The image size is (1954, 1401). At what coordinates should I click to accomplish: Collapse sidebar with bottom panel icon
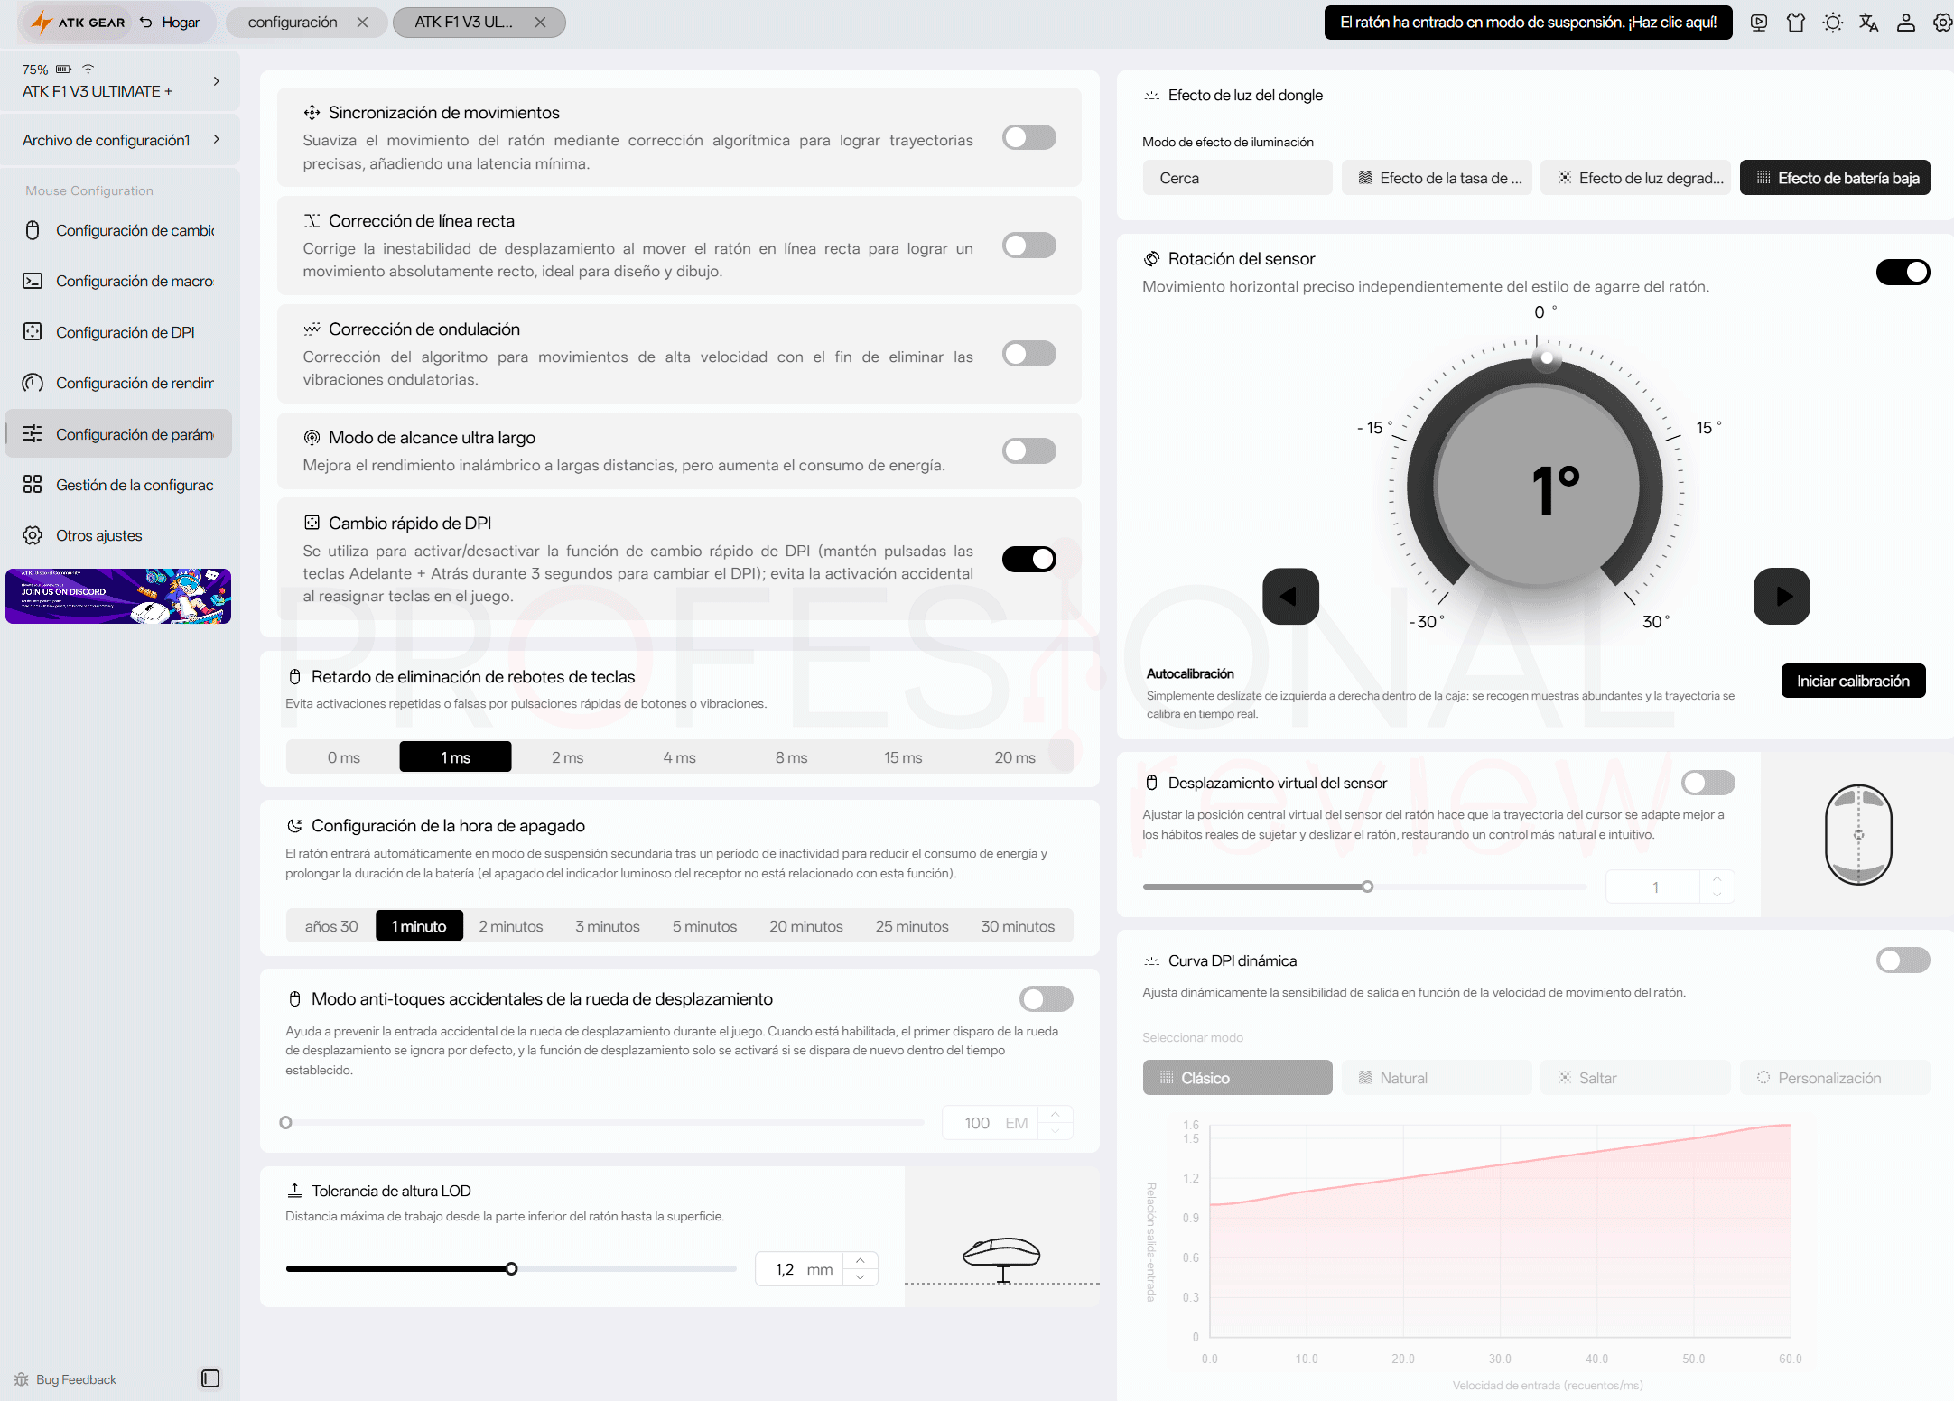point(210,1378)
